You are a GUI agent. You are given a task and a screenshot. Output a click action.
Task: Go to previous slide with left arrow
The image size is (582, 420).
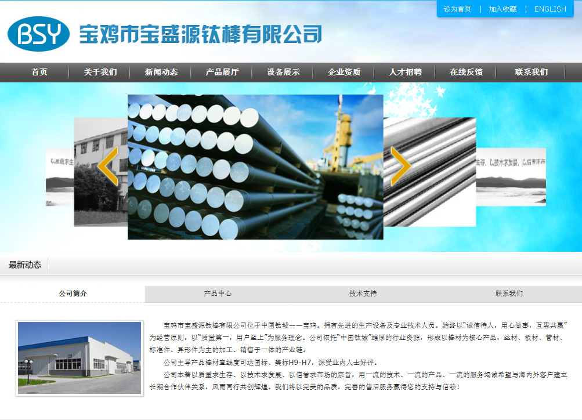[108, 166]
